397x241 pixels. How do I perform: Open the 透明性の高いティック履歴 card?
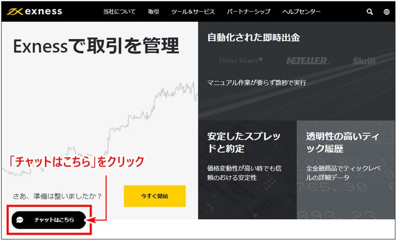tap(346, 170)
